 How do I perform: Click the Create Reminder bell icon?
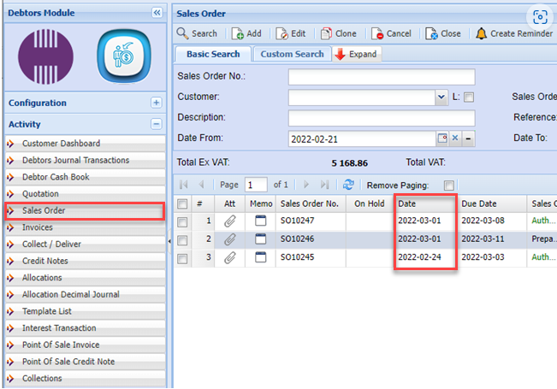(481, 33)
